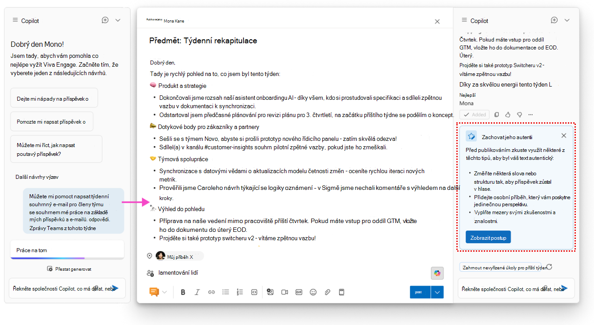Viewport: 594px width, 325px height.
Task: Click 'Přestat generovat' to stop generating
Action: click(x=69, y=269)
